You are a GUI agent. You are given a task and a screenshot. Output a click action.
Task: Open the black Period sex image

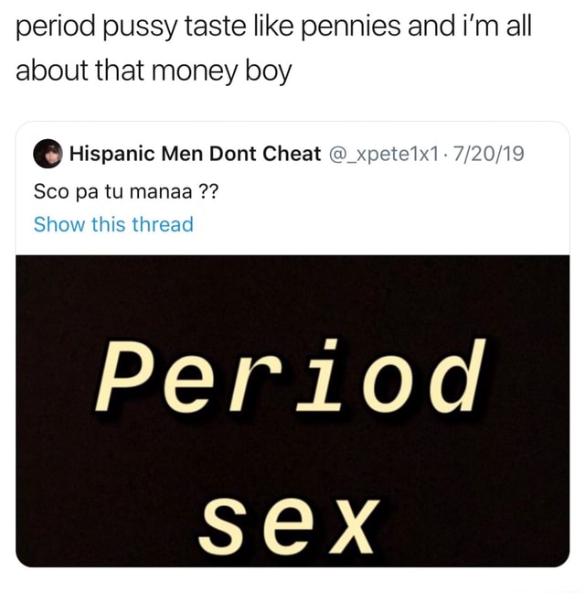click(292, 411)
